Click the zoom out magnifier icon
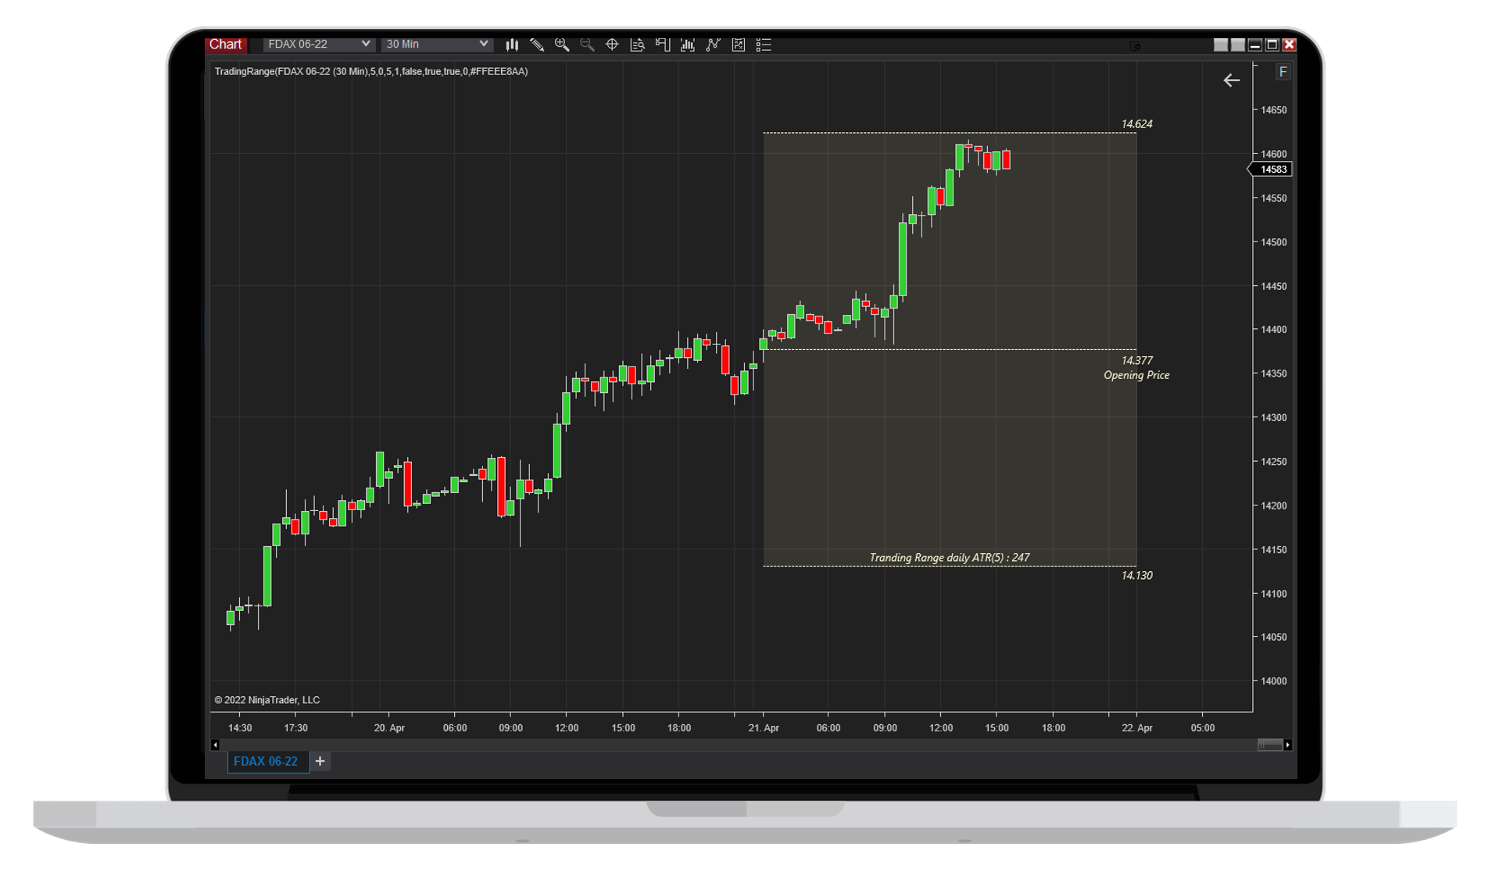The height and width of the screenshot is (879, 1485). pyautogui.click(x=587, y=45)
